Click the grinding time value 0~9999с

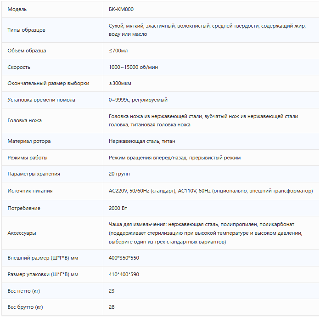click(x=138, y=100)
